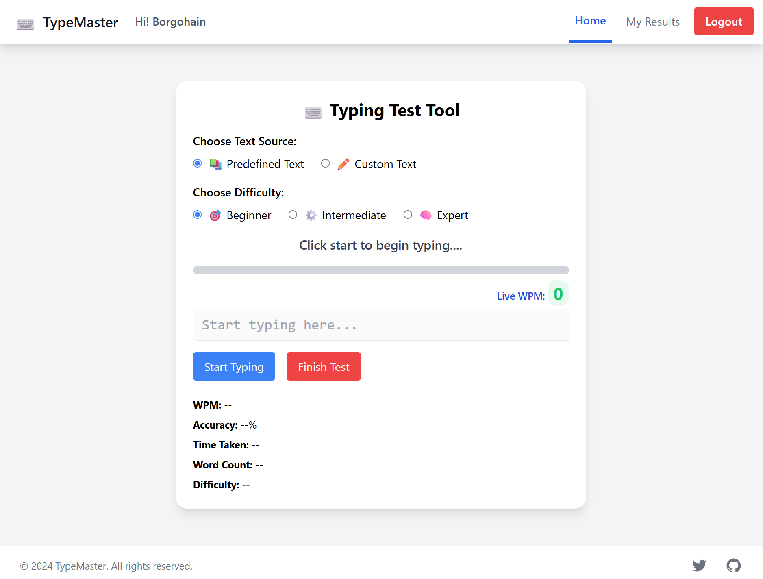
Task: Click the 'Typing Test Tool' heading
Action: pyautogui.click(x=395, y=111)
